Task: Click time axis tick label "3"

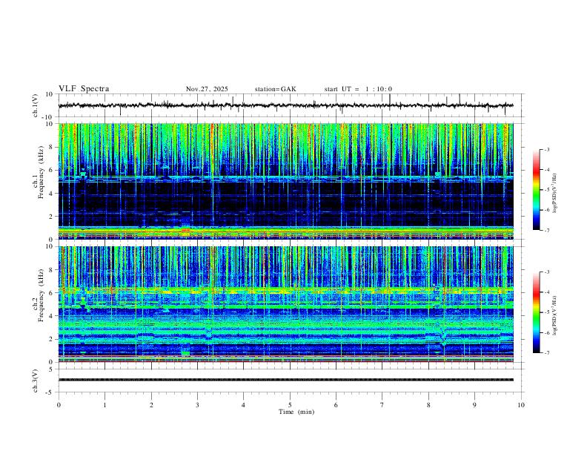Action: [x=197, y=405]
